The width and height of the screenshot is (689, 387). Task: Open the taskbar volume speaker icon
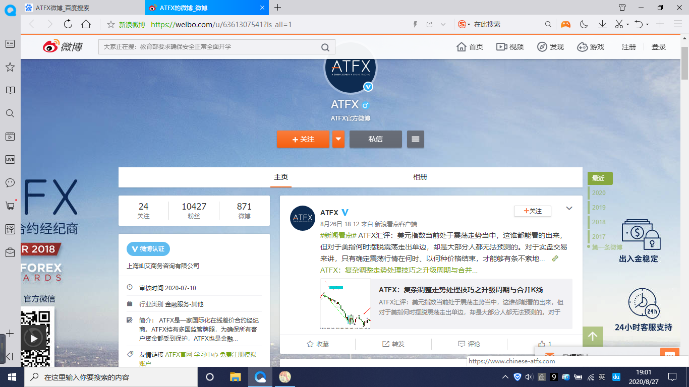pos(529,377)
